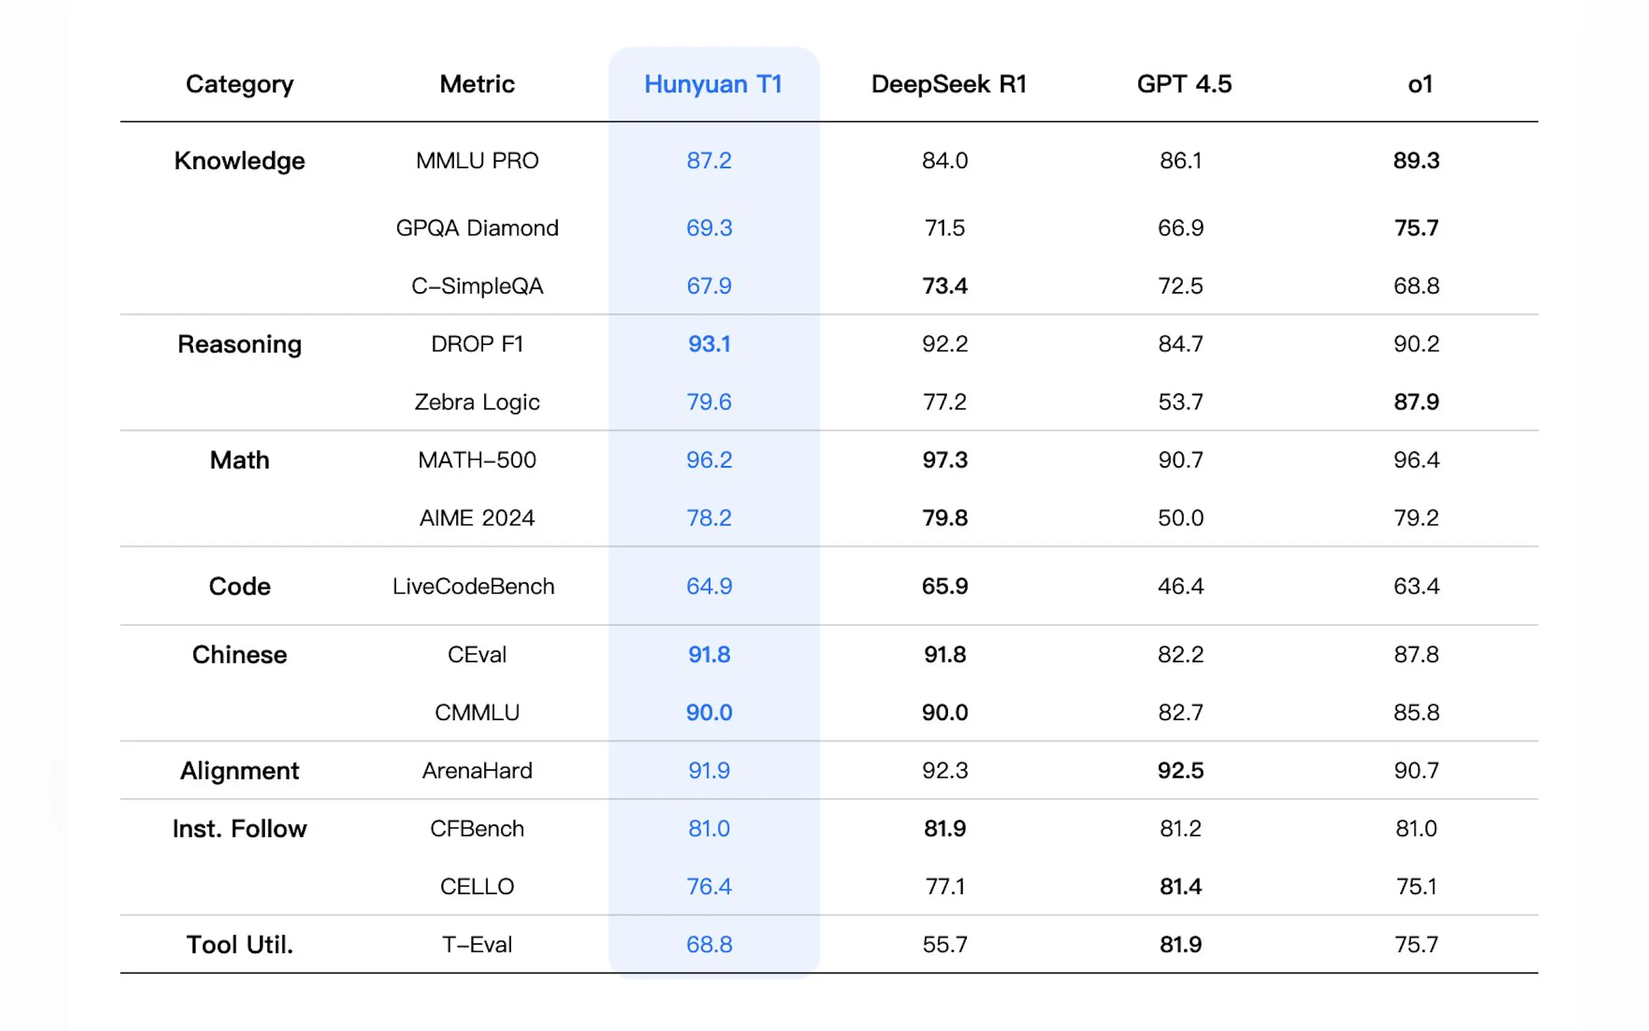
Task: Select the o1 column header
Action: coord(1420,84)
